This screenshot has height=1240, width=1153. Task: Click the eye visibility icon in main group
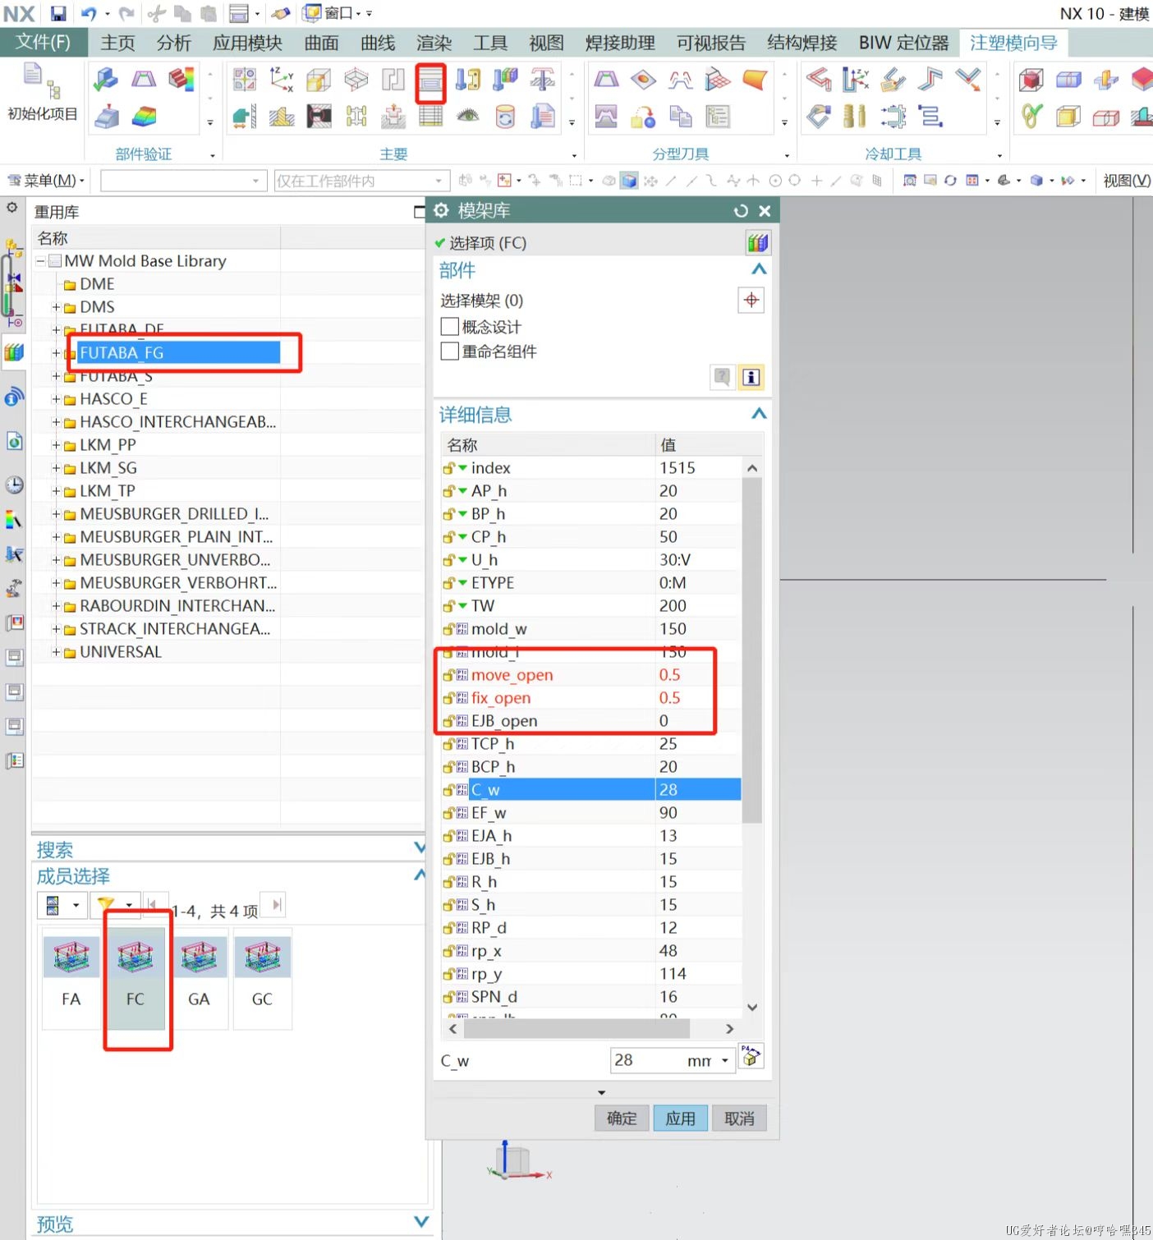[x=468, y=117]
